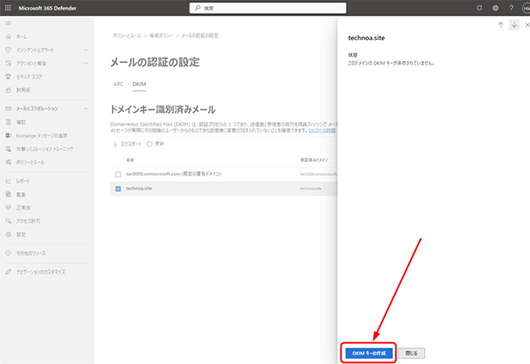
Task: Open アクションと報告 sidebar item
Action: click(31, 63)
